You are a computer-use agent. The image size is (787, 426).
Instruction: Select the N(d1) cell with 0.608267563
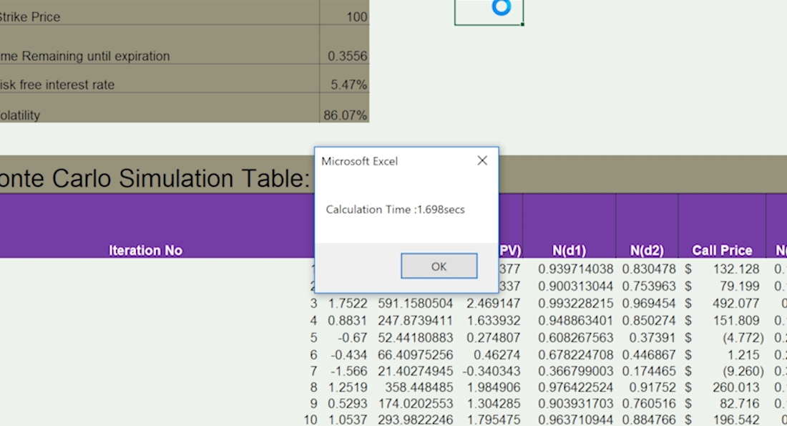click(x=570, y=337)
